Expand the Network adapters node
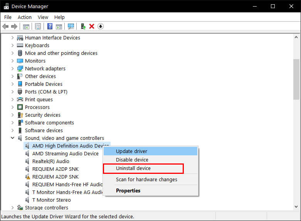 12,68
